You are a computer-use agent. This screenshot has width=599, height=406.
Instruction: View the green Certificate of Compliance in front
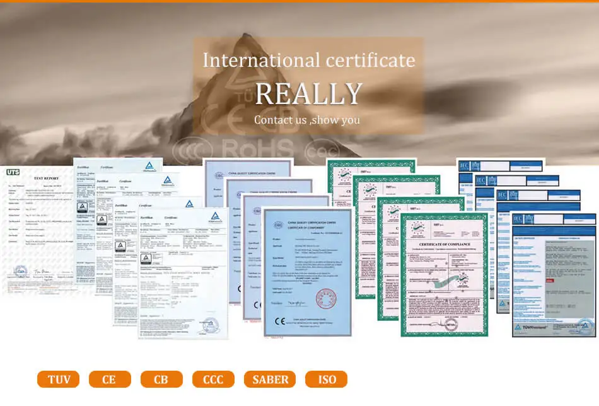tap(444, 274)
